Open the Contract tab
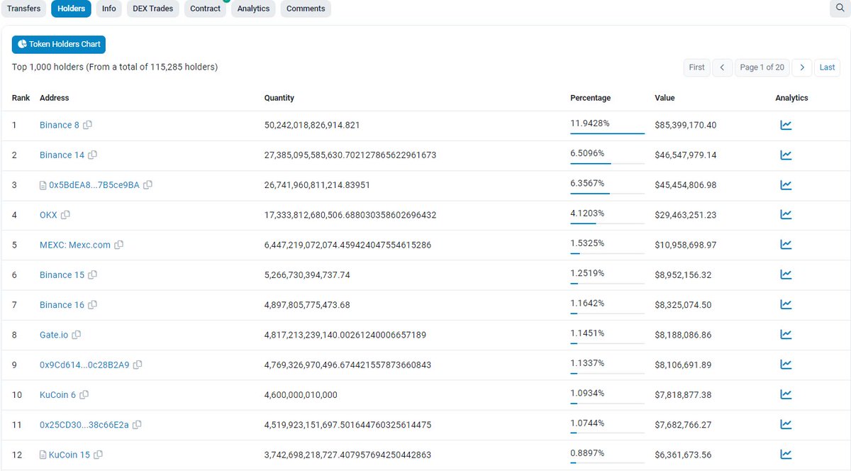 click(205, 9)
